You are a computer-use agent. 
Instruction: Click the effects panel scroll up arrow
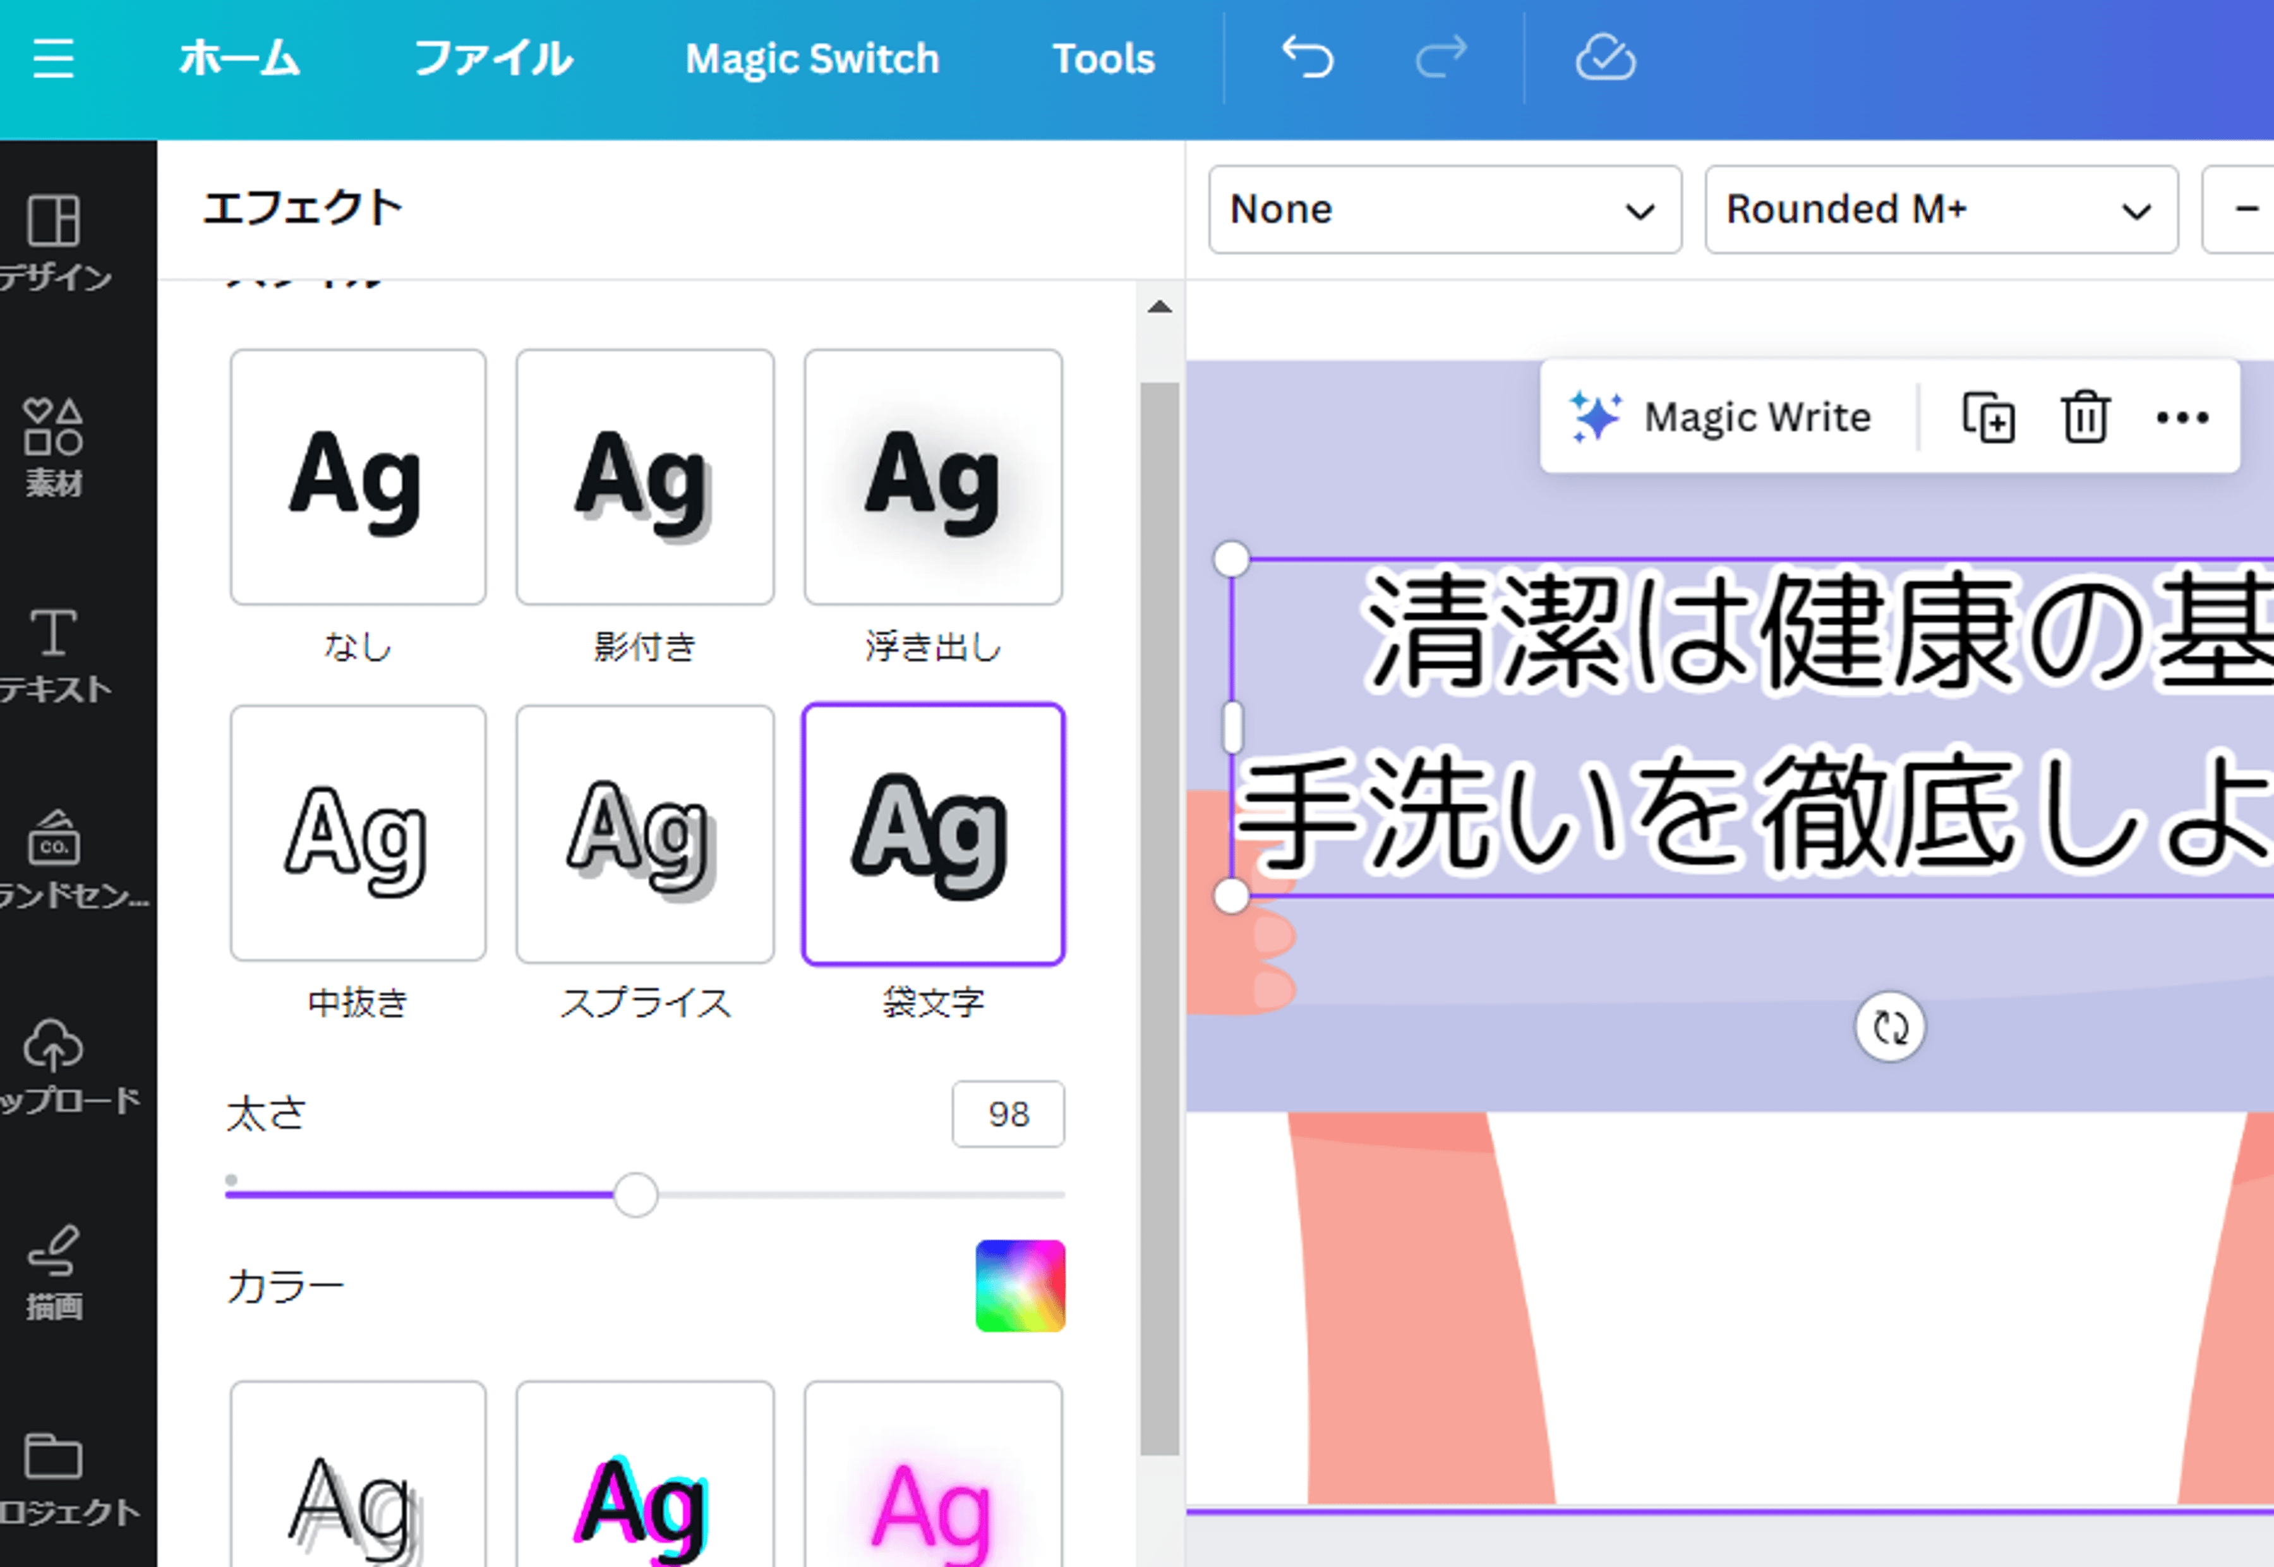coord(1159,306)
